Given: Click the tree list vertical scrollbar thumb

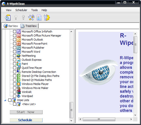Looking at the screenshot, I should tap(72, 110).
